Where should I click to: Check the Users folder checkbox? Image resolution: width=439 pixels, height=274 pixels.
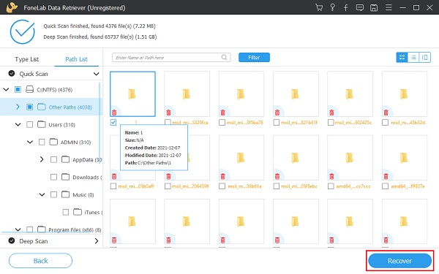click(29, 124)
